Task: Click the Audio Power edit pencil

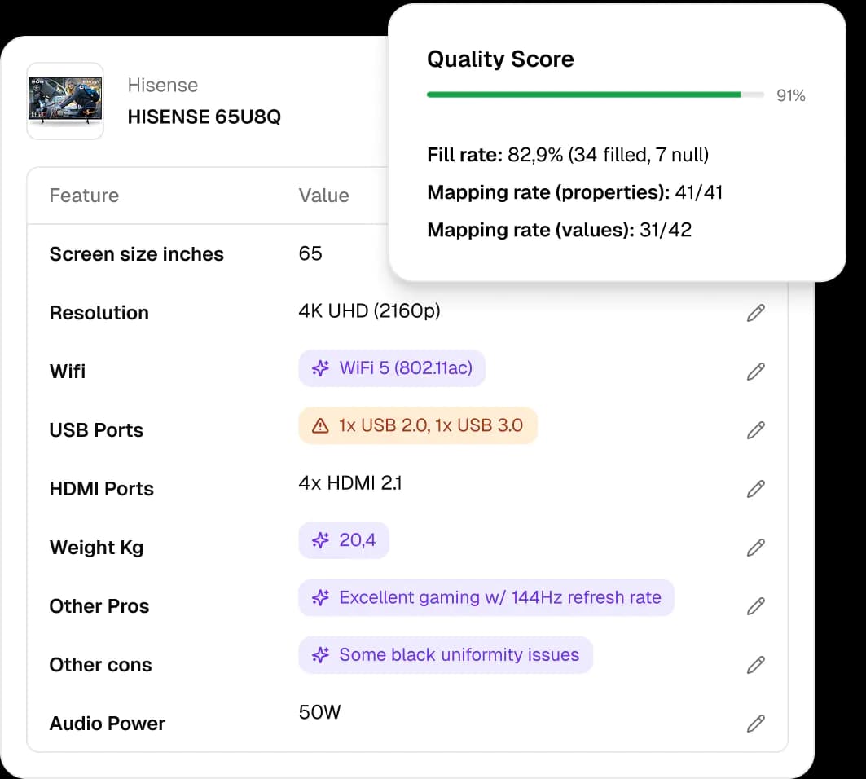Action: click(756, 724)
